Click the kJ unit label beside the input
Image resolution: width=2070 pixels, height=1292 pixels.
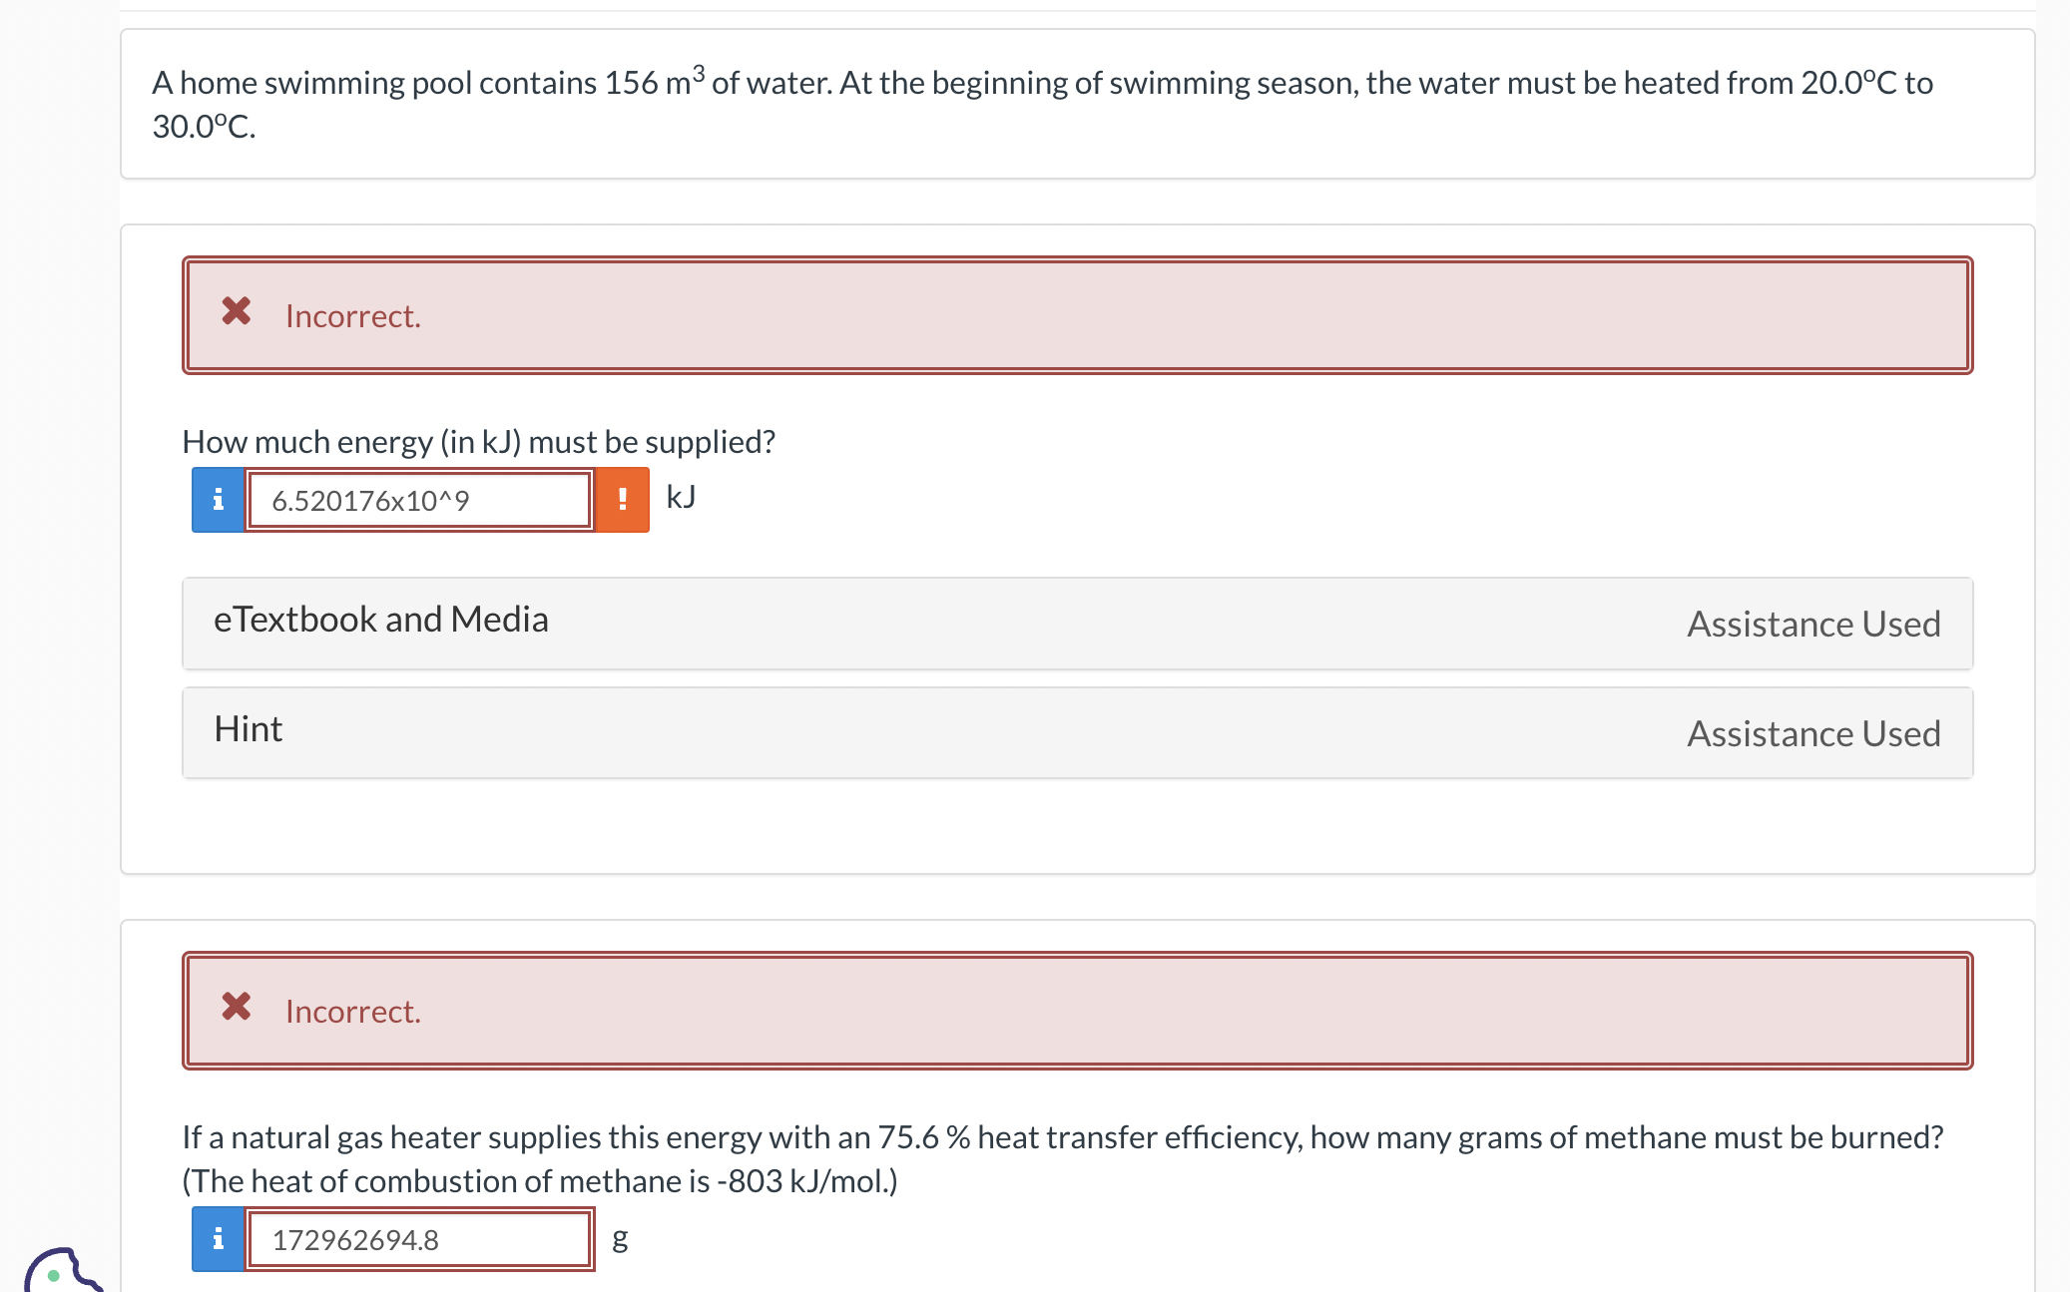[681, 497]
